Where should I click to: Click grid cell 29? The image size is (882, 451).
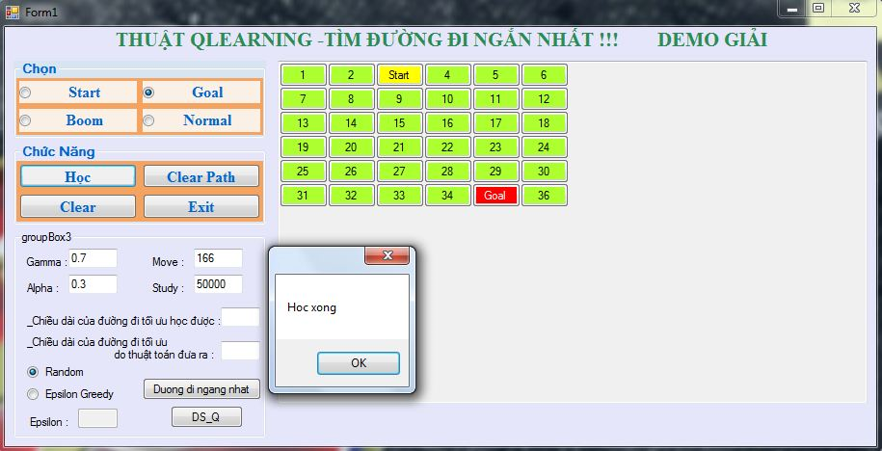pyautogui.click(x=495, y=171)
